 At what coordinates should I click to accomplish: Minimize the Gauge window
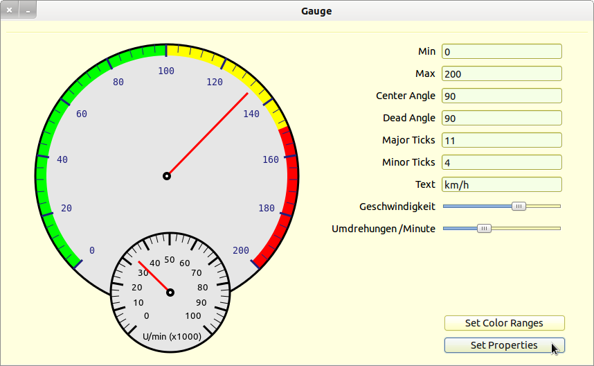(27, 10)
